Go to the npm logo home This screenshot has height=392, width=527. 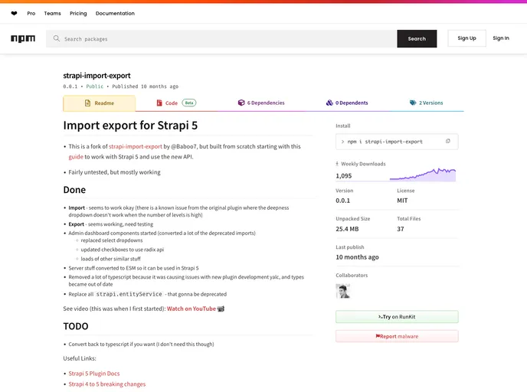[x=23, y=38]
